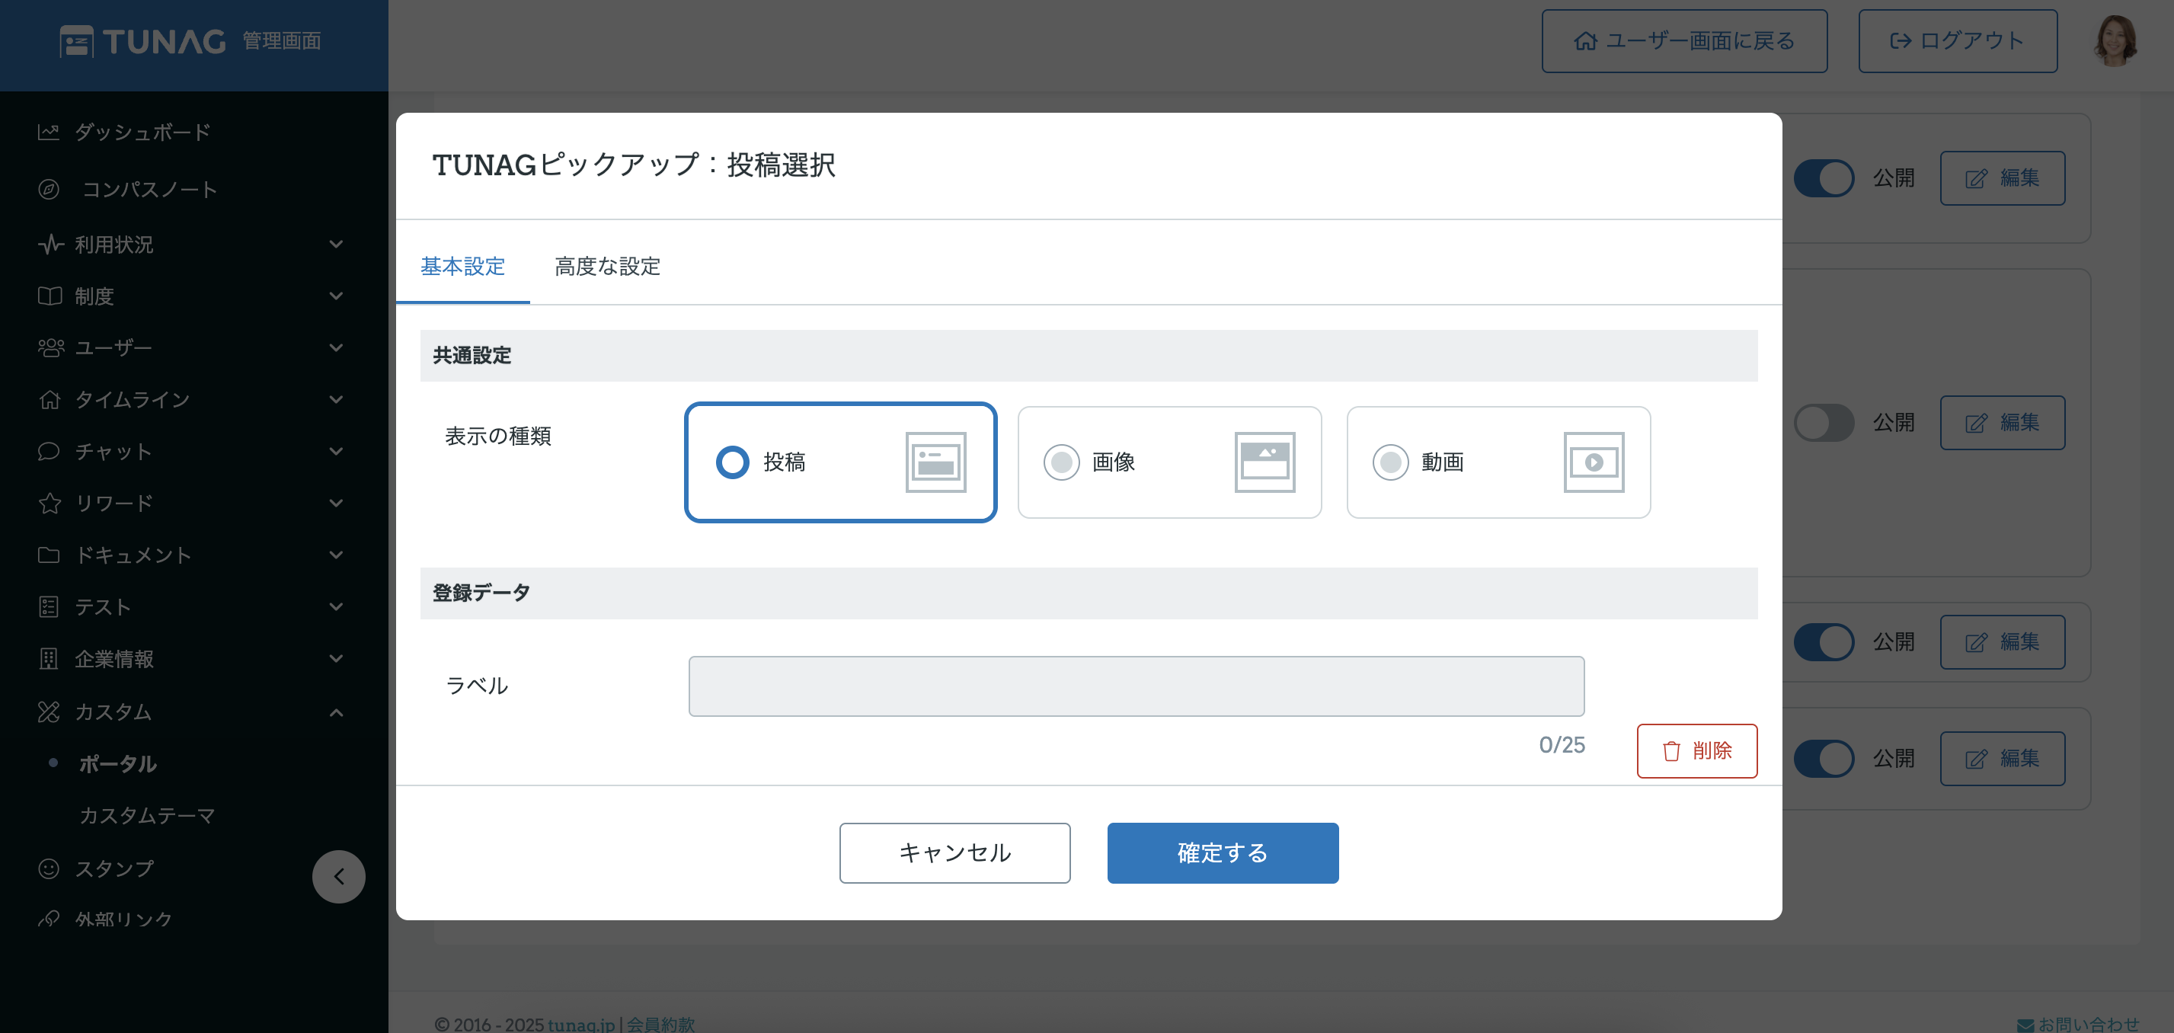Click the タイムライン home icon
2174x1033 pixels.
50,399
